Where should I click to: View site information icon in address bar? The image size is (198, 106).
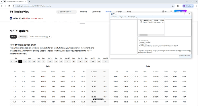pos(13,6)
